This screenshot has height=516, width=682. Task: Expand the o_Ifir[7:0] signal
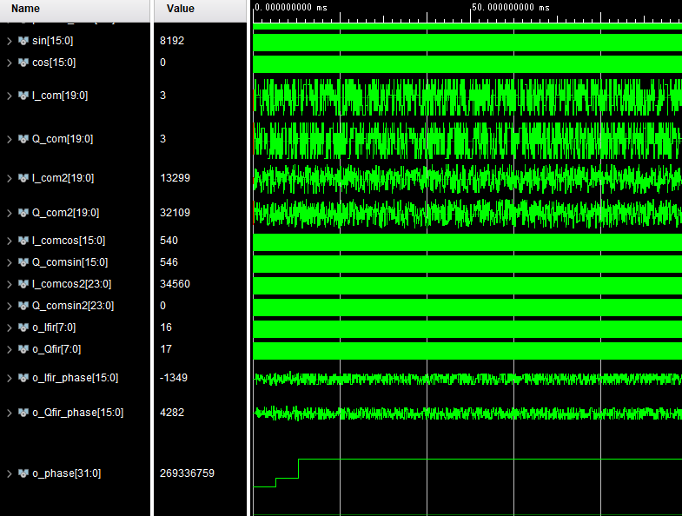pos(10,328)
